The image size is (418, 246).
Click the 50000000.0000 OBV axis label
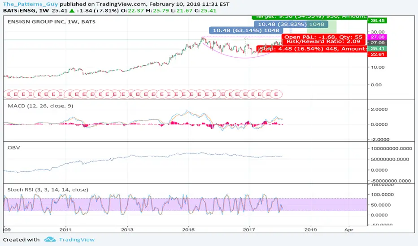tap(390, 159)
